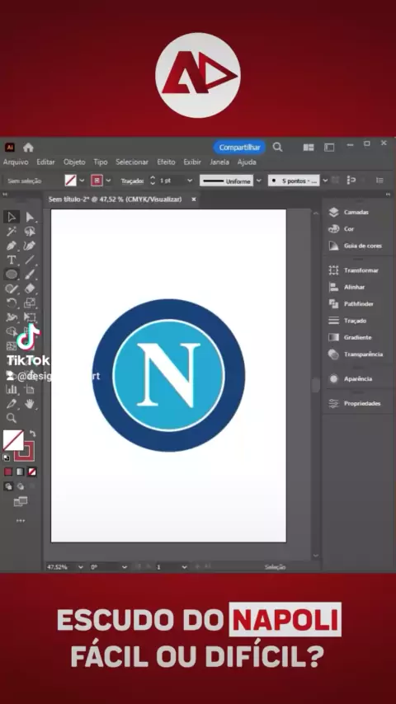Open the search magnifier in title bar
Image resolution: width=396 pixels, height=704 pixels.
[x=277, y=148]
